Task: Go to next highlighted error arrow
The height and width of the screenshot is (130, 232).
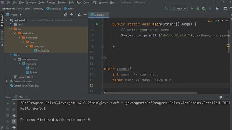Action: coord(227,21)
